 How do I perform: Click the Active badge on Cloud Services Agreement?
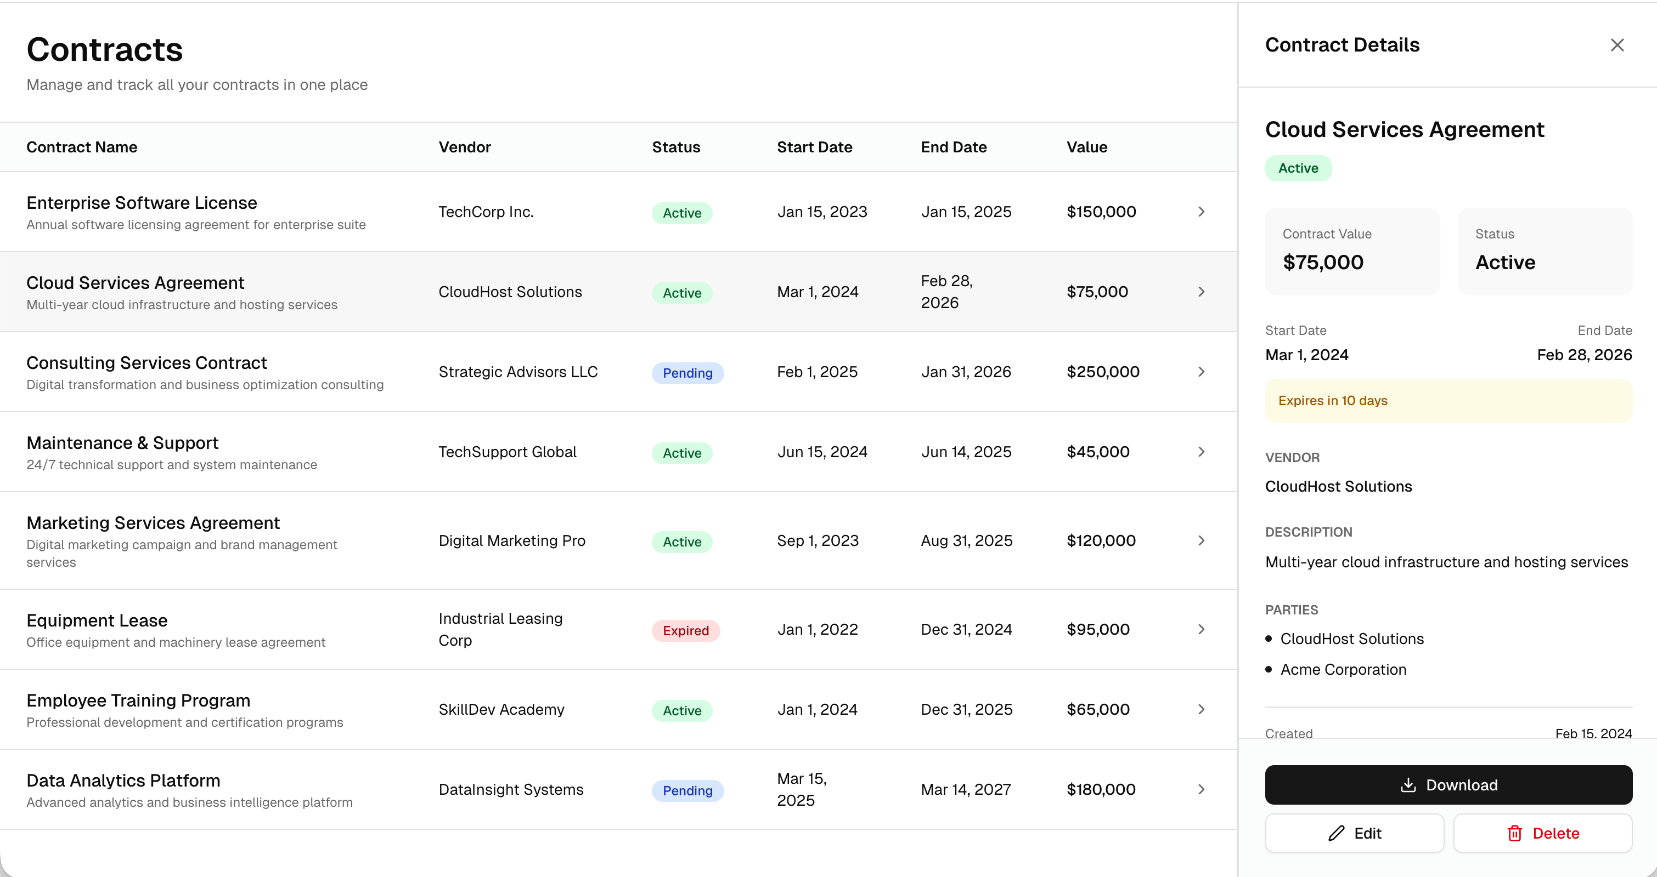(x=681, y=292)
